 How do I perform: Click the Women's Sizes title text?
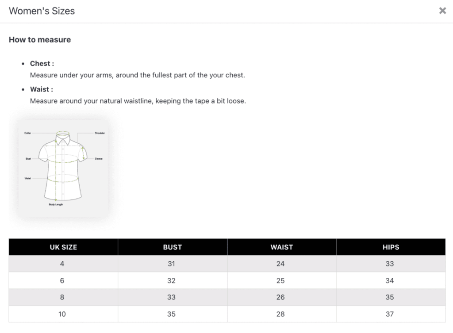coord(42,11)
